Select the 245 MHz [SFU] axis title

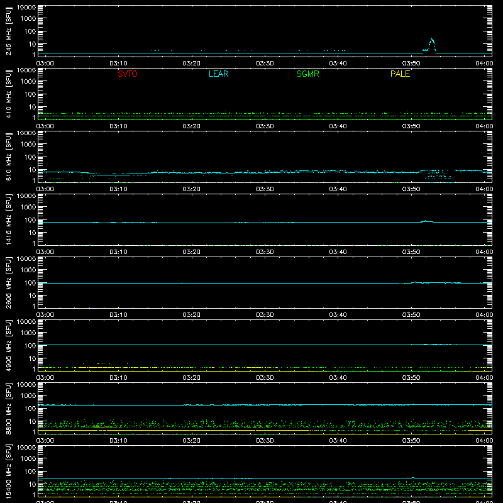click(x=8, y=31)
